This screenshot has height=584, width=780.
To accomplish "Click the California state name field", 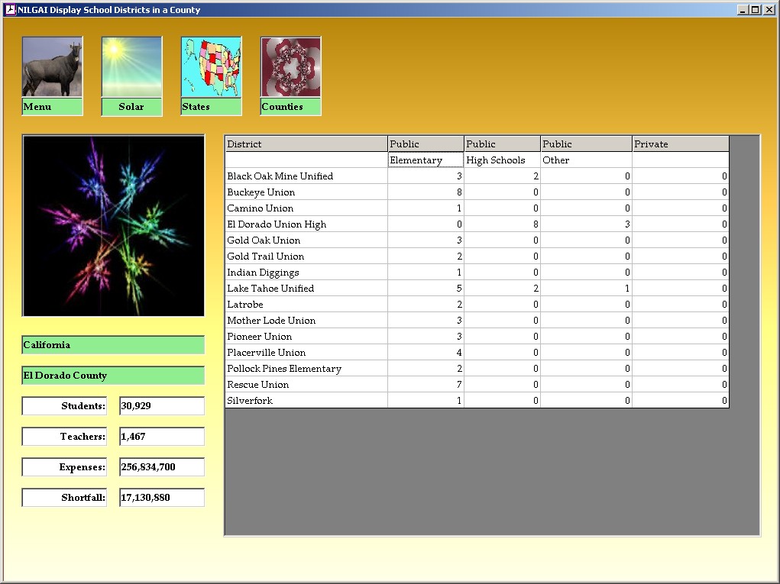I will click(113, 345).
